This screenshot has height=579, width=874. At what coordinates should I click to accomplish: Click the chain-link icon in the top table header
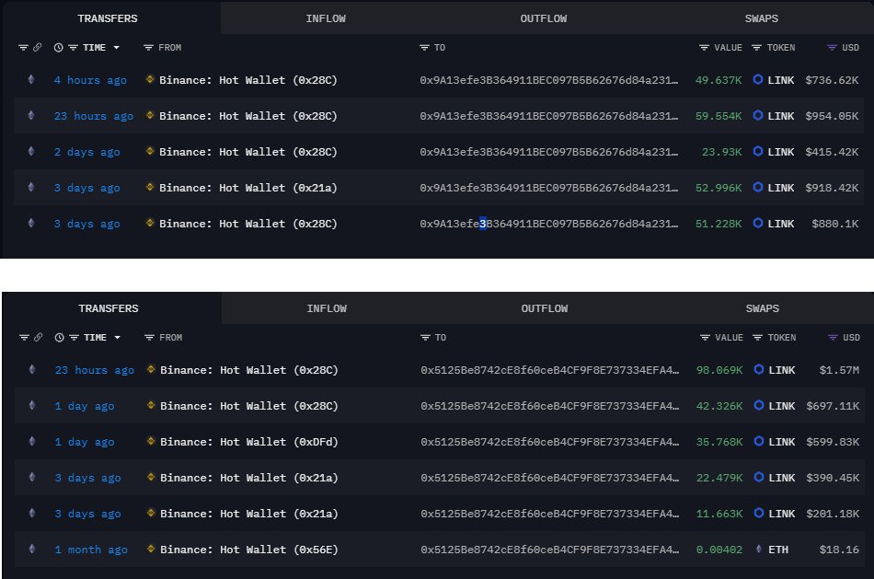38,48
